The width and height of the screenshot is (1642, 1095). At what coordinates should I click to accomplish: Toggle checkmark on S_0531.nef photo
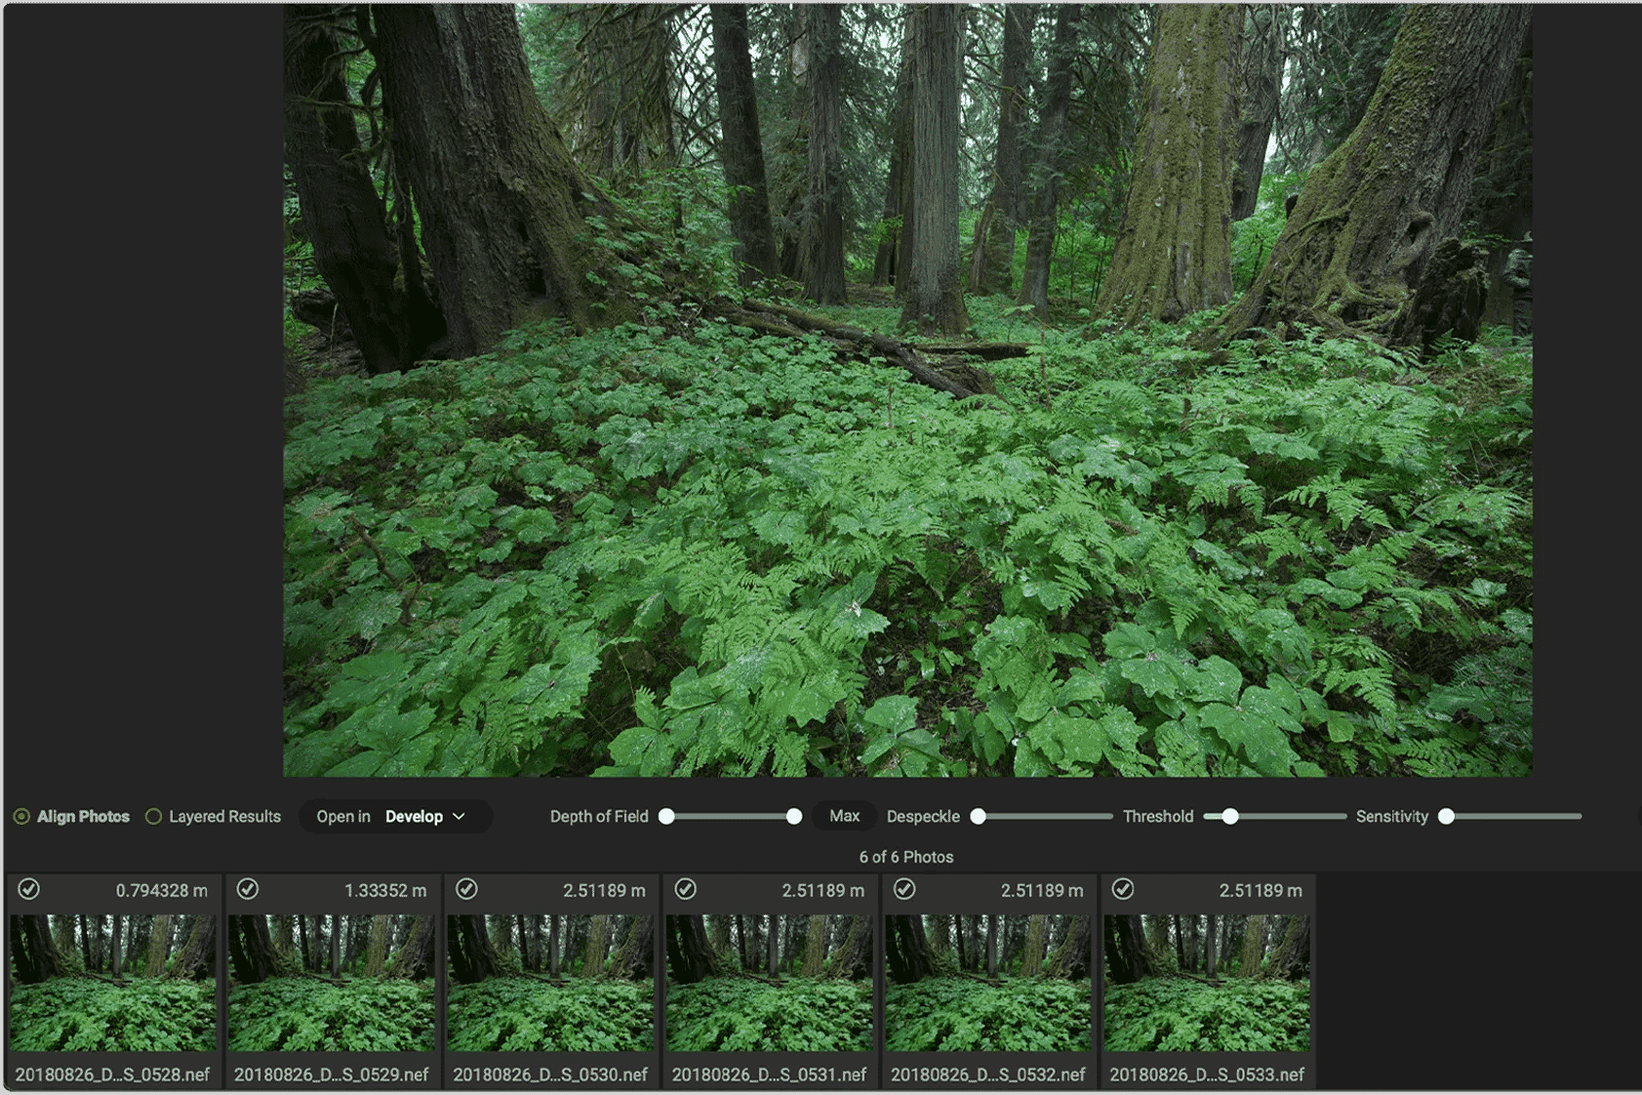pos(686,889)
